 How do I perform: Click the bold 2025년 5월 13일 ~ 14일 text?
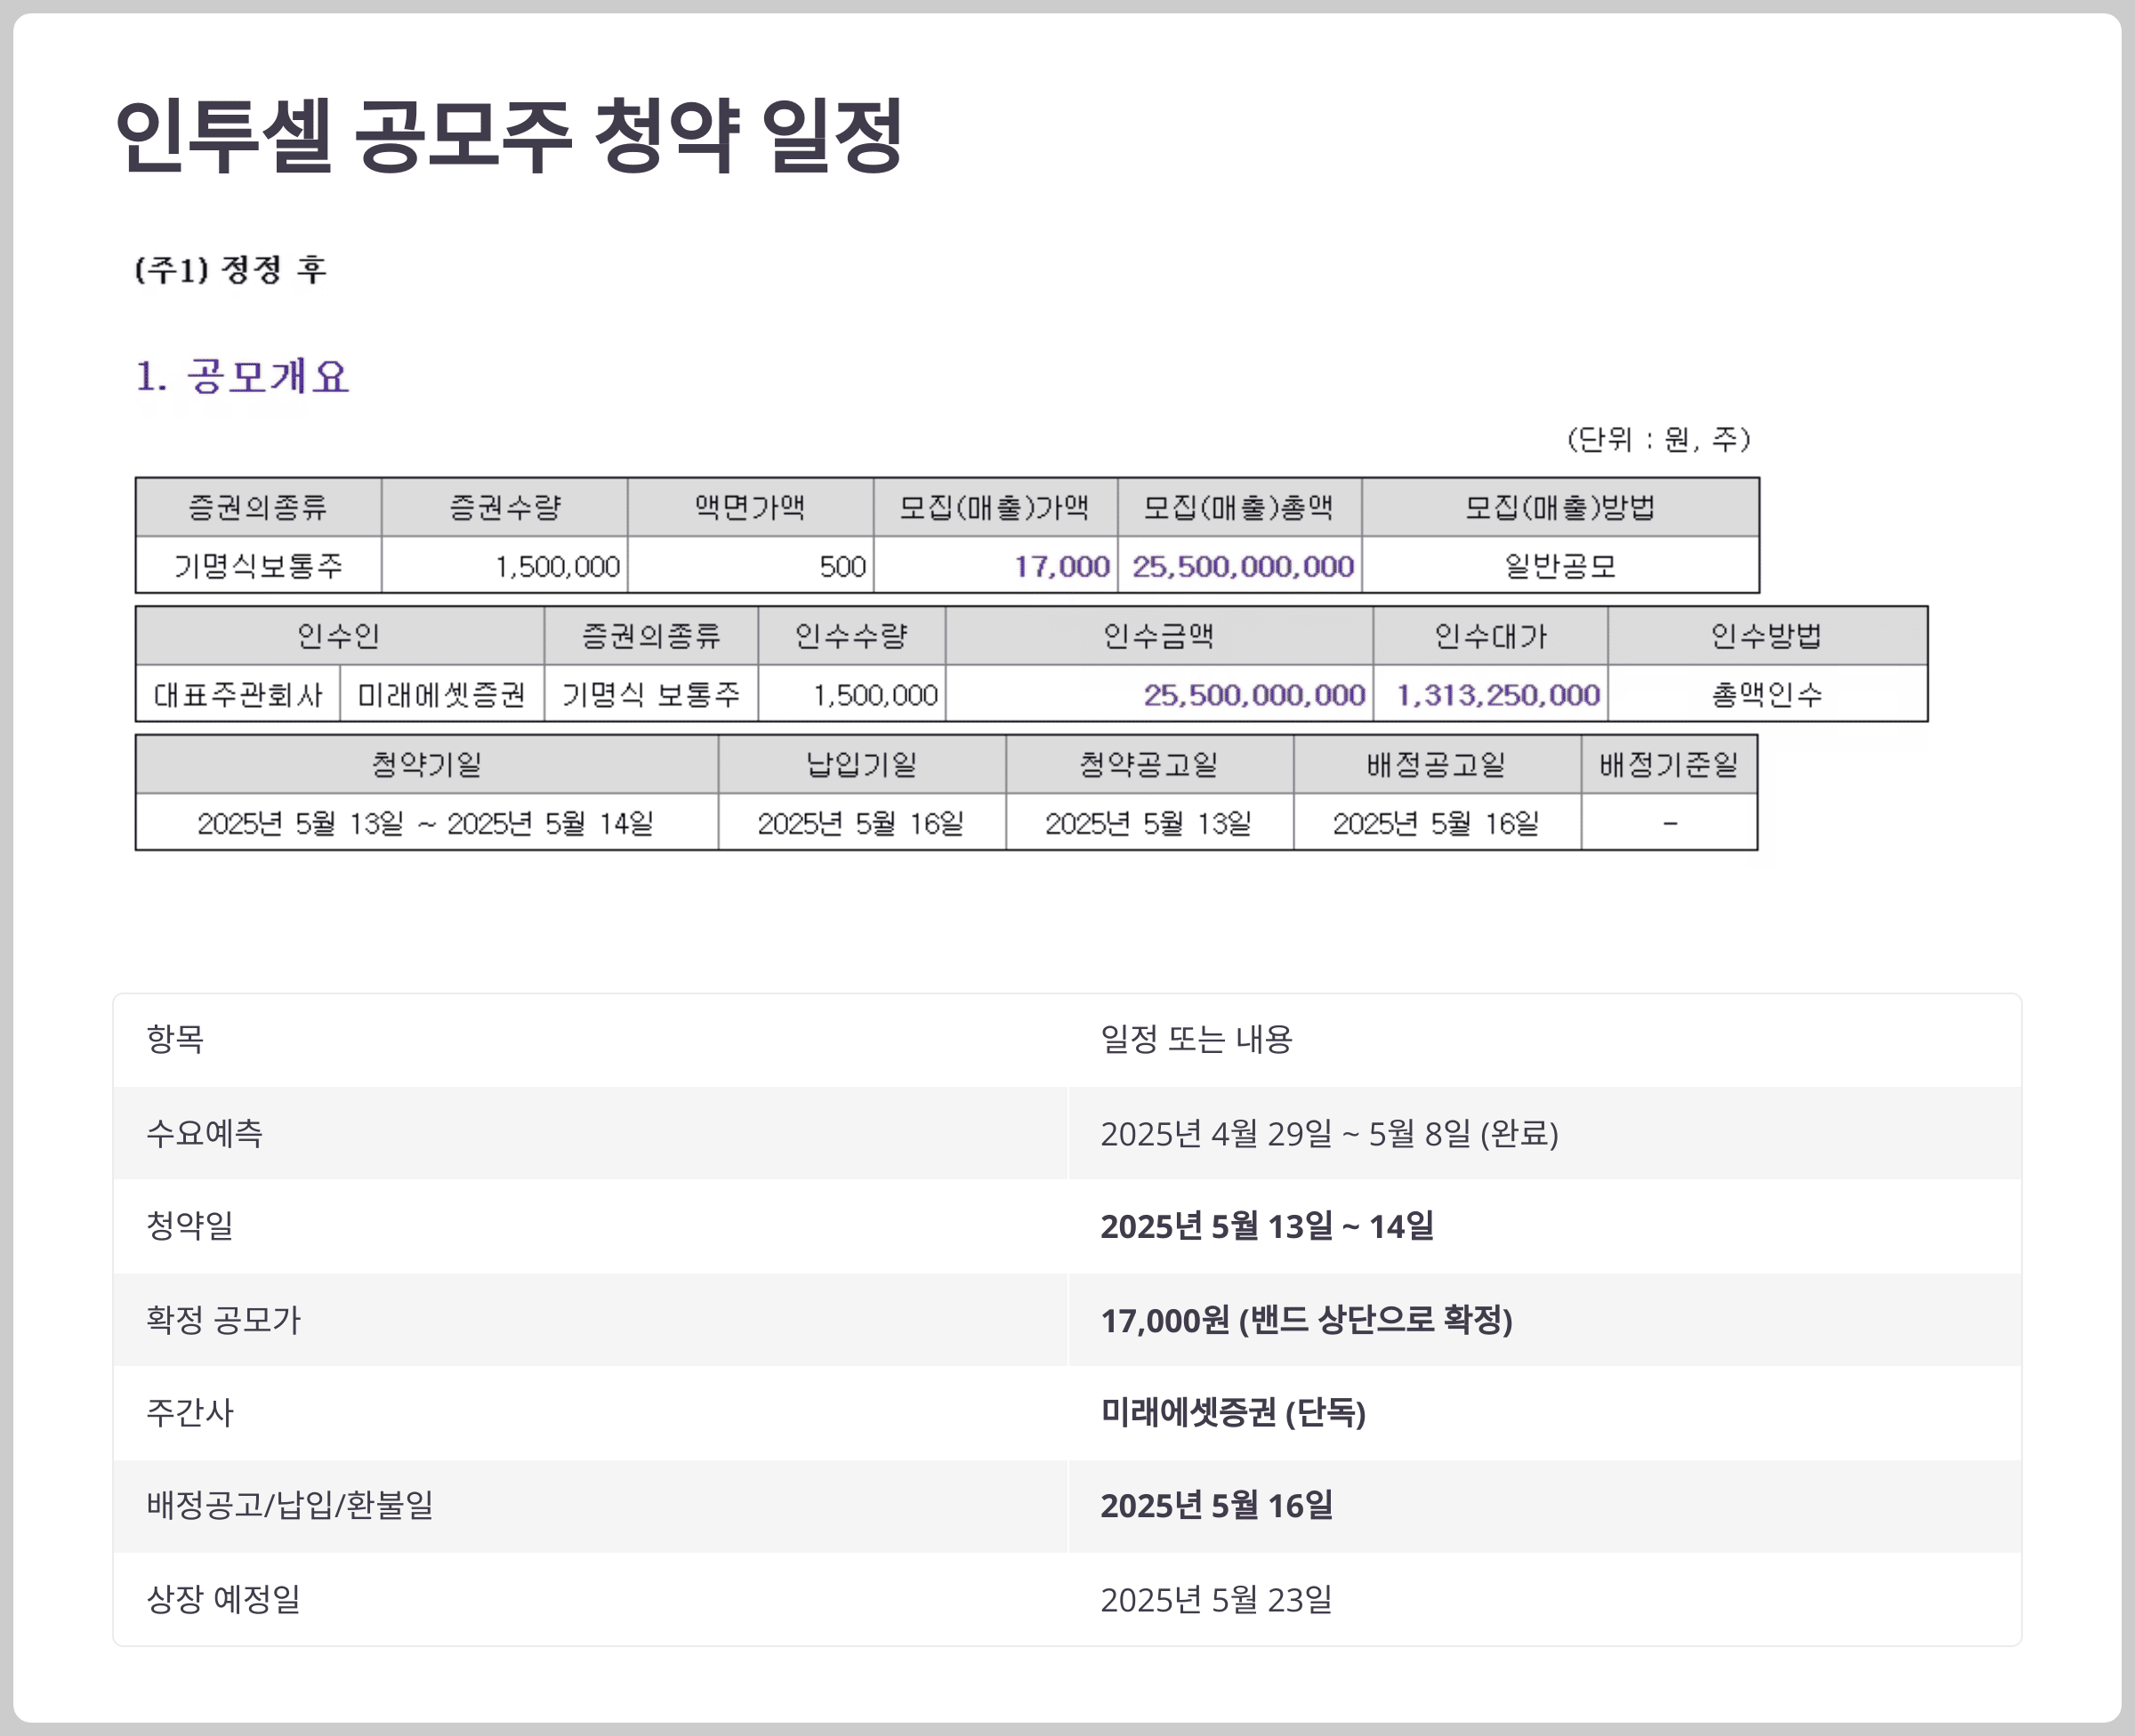[x=1266, y=1226]
